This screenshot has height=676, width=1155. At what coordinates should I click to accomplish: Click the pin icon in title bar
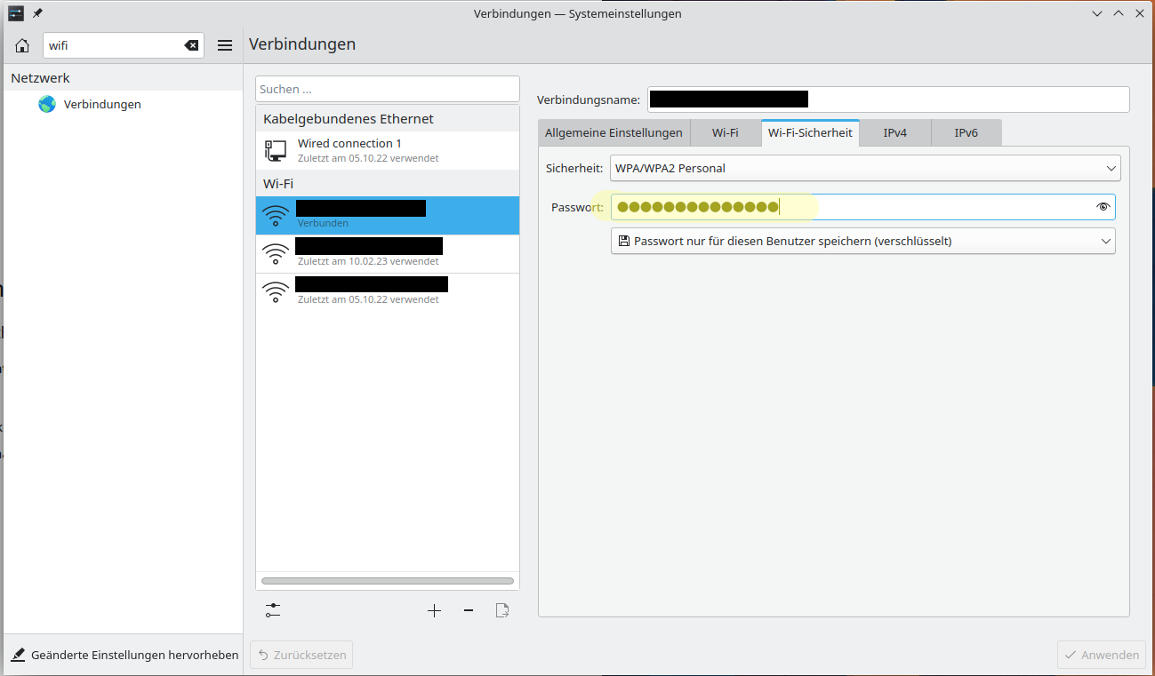37,13
